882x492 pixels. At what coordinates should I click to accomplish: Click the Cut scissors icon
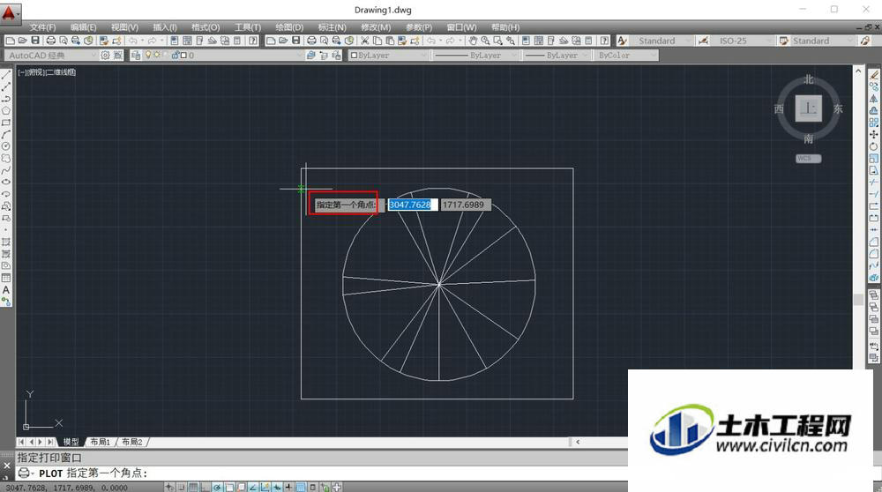point(364,41)
